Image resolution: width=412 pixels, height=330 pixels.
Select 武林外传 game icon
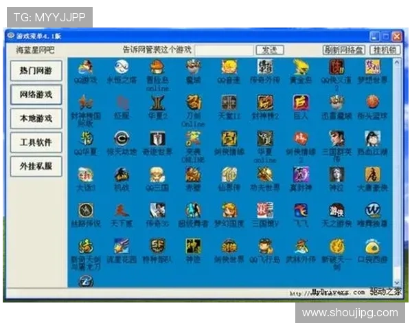pyautogui.click(x=301, y=246)
